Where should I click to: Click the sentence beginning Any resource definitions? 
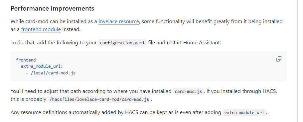[139, 113]
